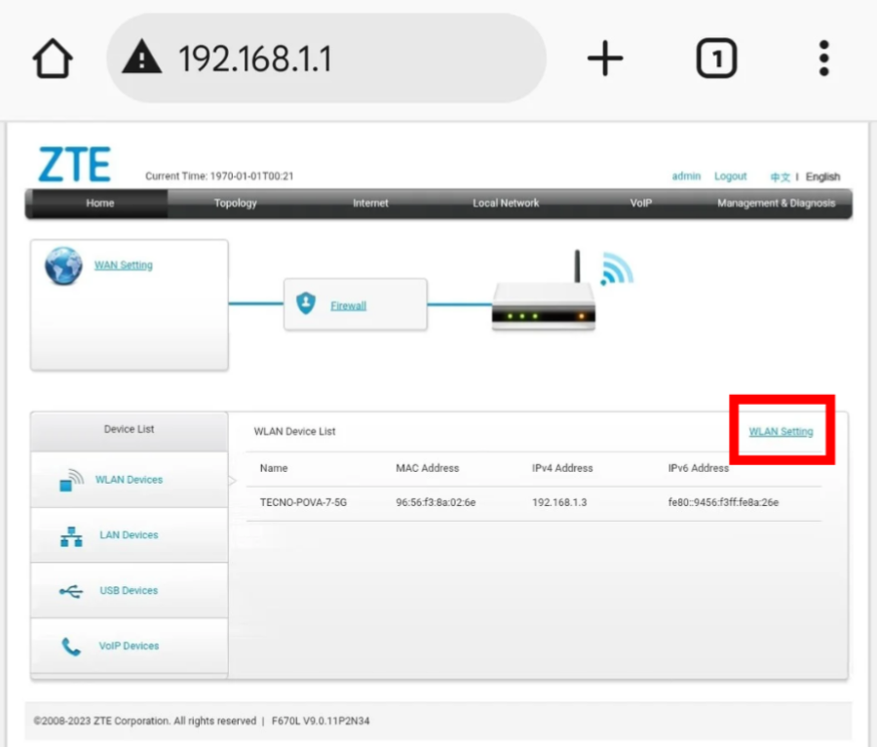Image resolution: width=877 pixels, height=747 pixels.
Task: Open the browser three-dot menu
Action: pos(823,59)
